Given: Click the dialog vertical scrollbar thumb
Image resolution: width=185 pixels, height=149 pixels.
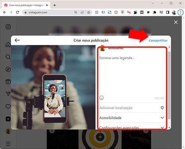Looking at the screenshot, I should click(x=169, y=85).
